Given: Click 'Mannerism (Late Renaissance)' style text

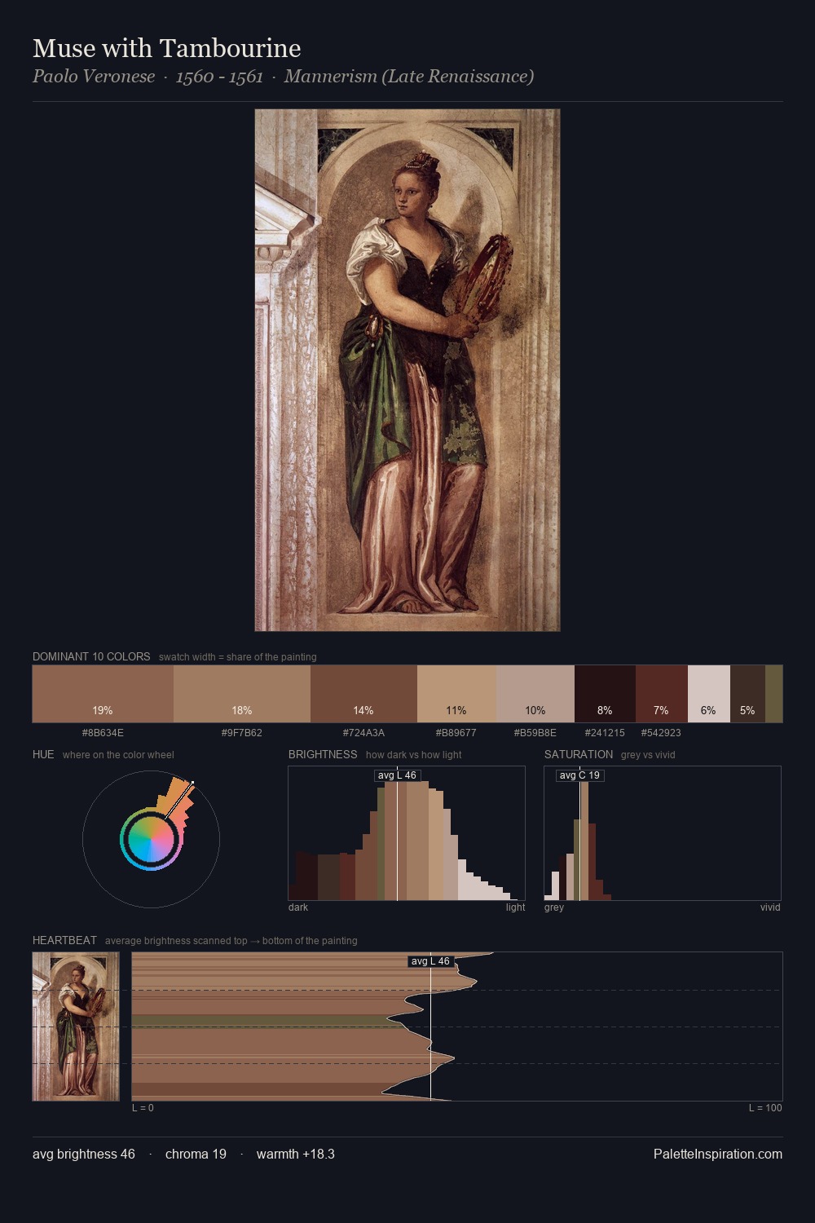Looking at the screenshot, I should [409, 77].
